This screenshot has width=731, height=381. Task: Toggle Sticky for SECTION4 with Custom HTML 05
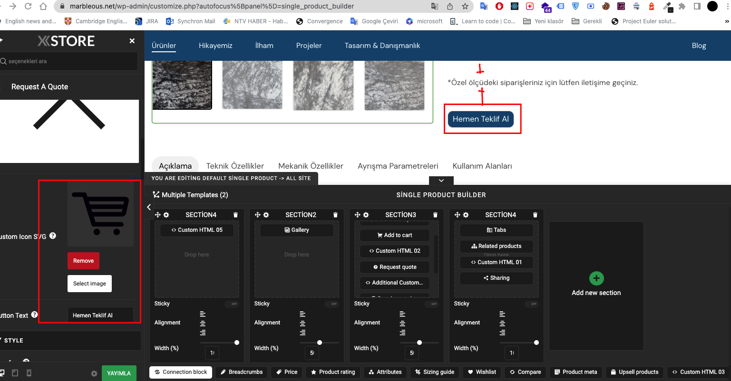[x=232, y=304]
